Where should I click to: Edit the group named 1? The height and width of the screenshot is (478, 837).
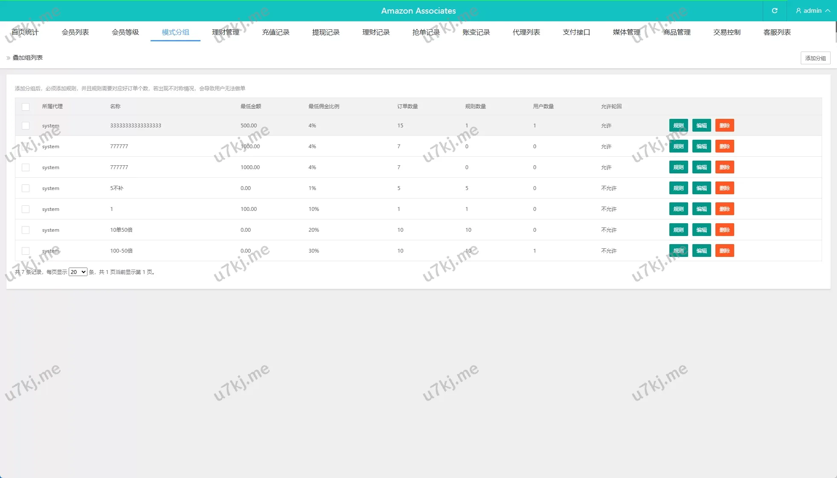[x=701, y=209]
